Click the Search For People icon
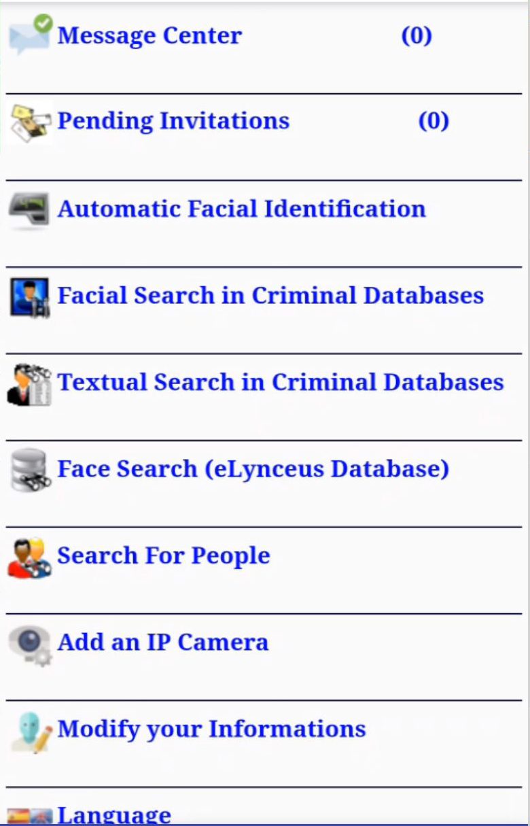The image size is (530, 826). coord(29,558)
